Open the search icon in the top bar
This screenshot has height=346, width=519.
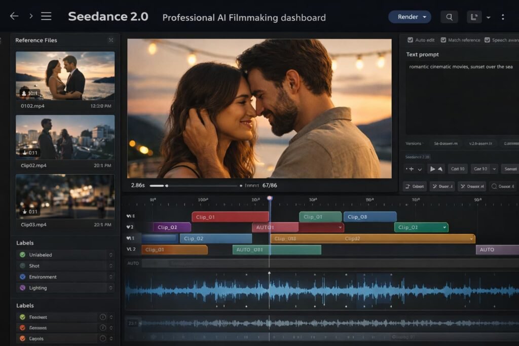pos(449,17)
